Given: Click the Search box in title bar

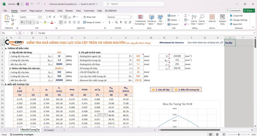Looking at the screenshot, I should pyautogui.click(x=134, y=4).
